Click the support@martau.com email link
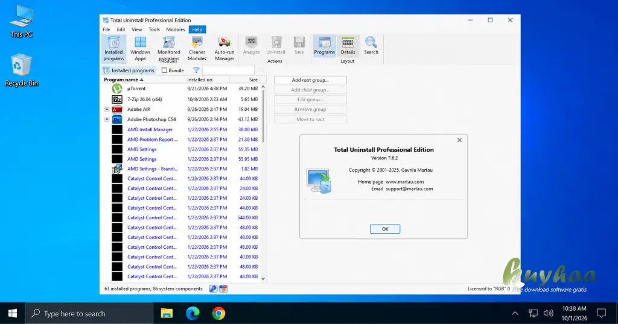 409,188
